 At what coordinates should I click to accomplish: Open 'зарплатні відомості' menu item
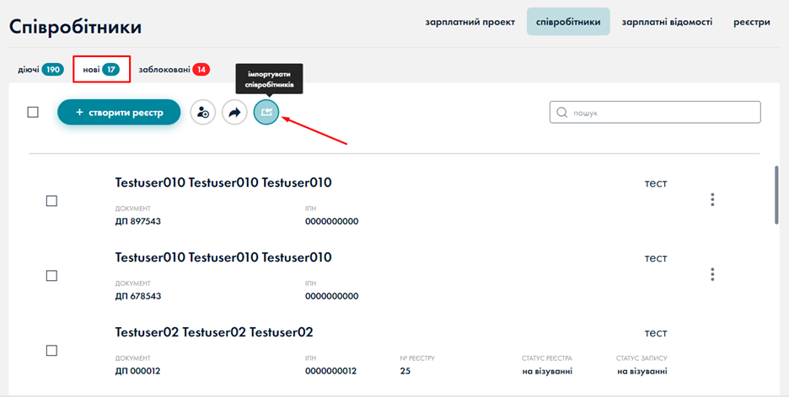667,22
